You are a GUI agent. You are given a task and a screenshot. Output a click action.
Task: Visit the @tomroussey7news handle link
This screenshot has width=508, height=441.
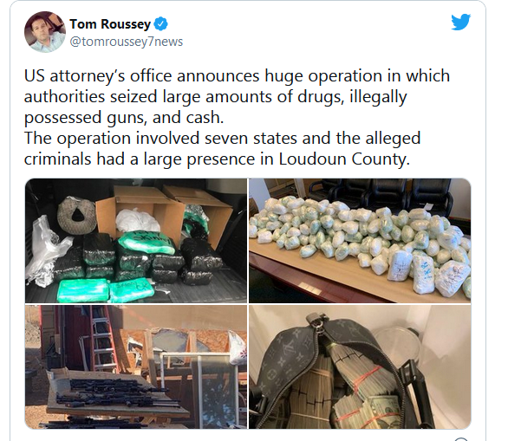127,42
